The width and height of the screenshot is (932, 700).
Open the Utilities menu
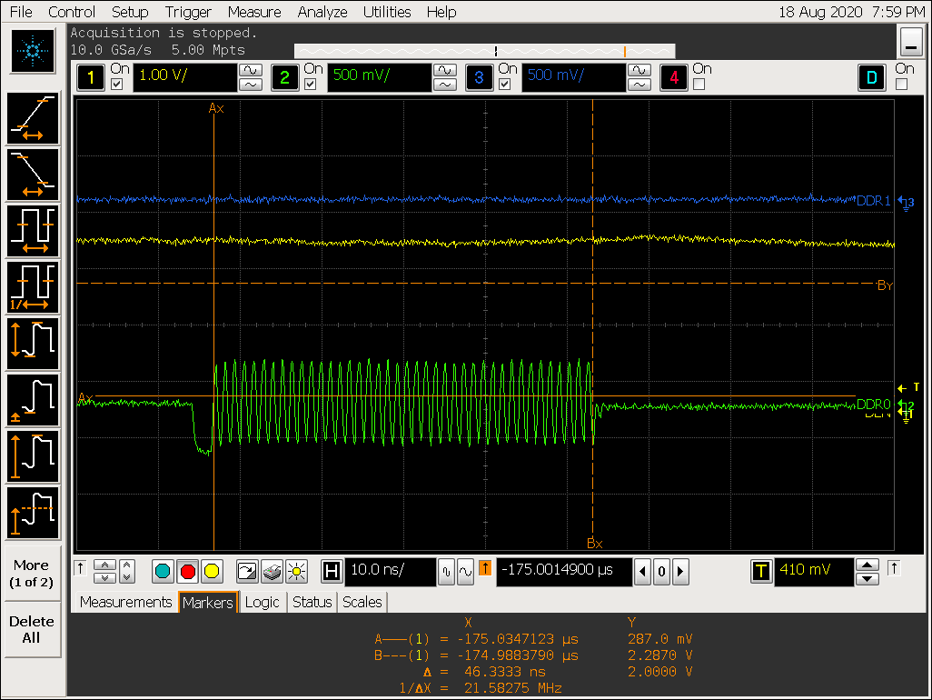387,12
